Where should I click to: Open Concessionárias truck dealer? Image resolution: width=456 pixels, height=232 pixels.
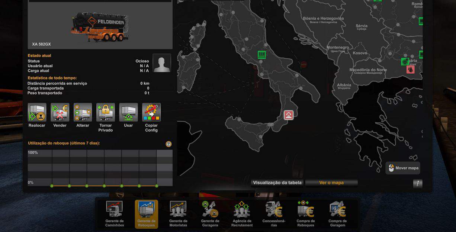[274, 214]
